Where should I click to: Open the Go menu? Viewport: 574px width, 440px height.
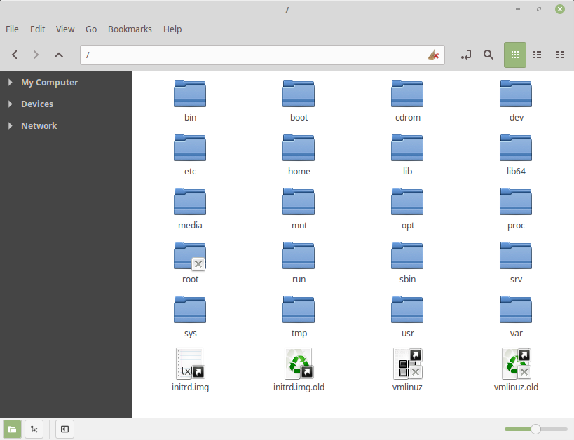[91, 29]
